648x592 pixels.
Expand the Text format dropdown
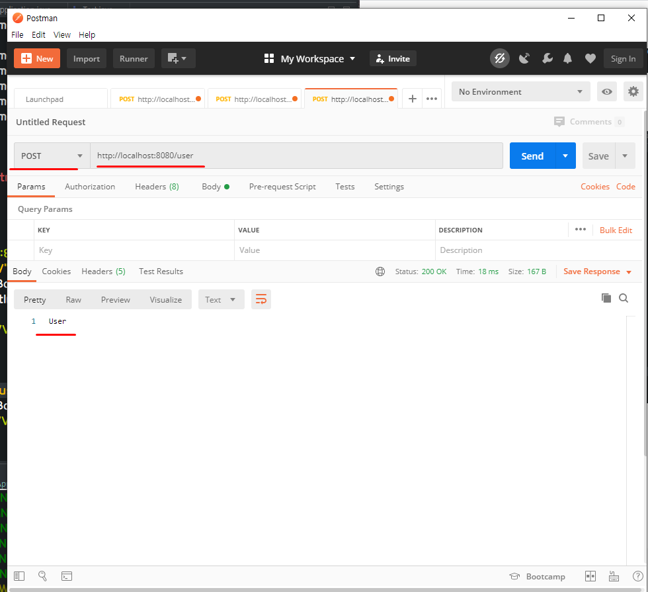221,299
